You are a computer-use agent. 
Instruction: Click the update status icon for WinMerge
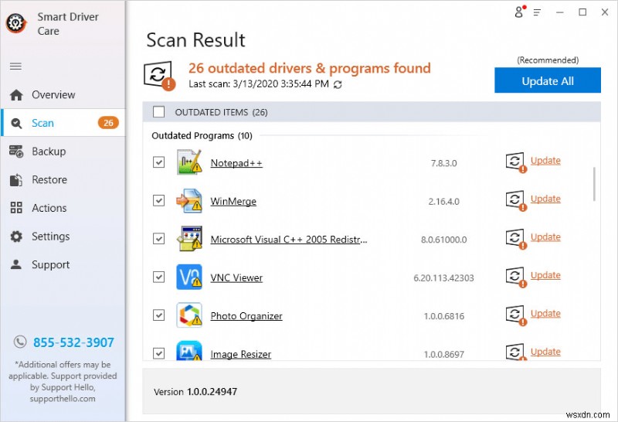pyautogui.click(x=516, y=200)
